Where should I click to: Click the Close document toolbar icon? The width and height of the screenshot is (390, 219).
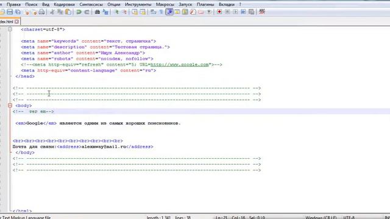click(x=26, y=12)
